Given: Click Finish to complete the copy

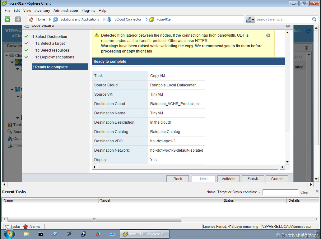Looking at the screenshot, I should click(253, 179).
